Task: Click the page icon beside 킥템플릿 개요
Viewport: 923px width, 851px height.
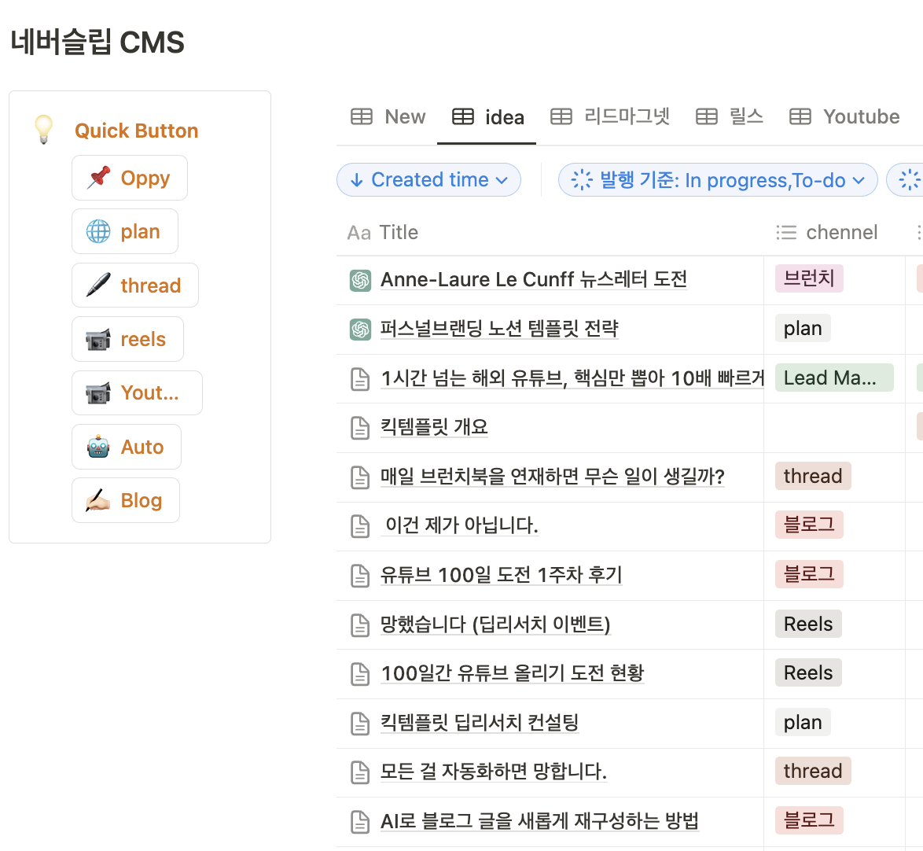Action: (x=359, y=427)
